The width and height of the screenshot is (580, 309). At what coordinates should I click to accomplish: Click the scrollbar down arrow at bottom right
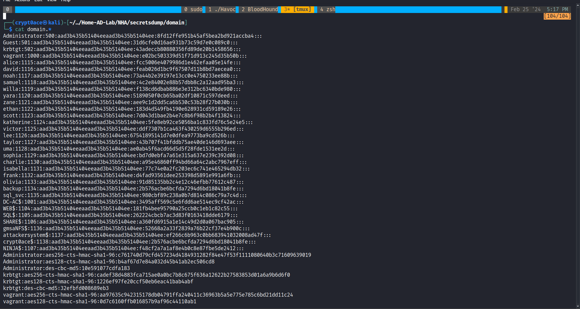tap(578, 306)
